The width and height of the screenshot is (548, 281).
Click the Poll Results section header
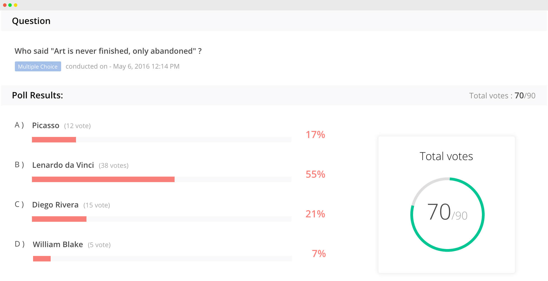37,95
